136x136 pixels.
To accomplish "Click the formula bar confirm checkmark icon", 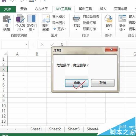I will tap(52, 45).
